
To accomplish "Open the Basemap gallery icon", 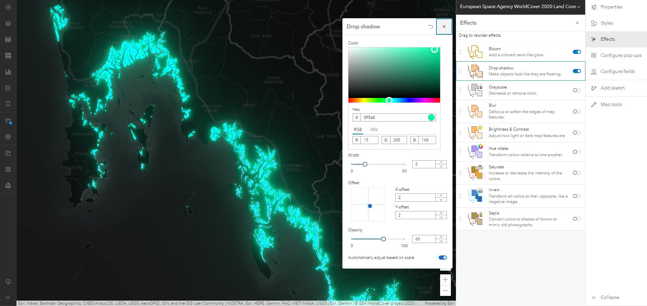I will pos(8,56).
